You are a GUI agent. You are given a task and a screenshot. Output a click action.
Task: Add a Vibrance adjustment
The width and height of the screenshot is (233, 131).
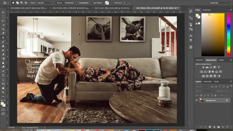[x=219, y=67]
